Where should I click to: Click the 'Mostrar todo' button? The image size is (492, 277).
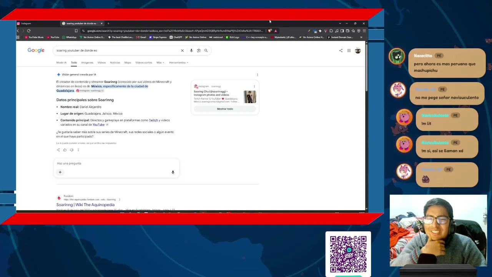coord(225,109)
